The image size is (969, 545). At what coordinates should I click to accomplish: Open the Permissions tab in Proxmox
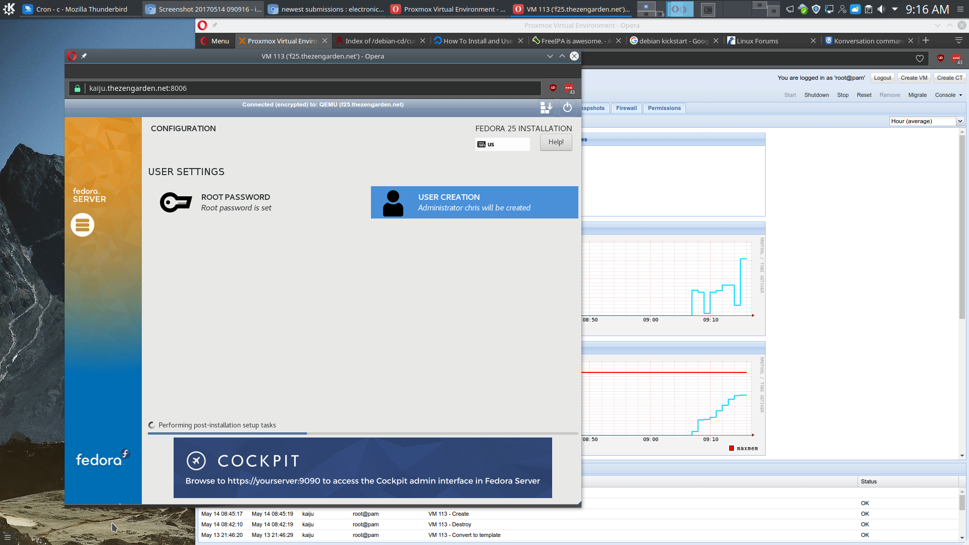[664, 108]
